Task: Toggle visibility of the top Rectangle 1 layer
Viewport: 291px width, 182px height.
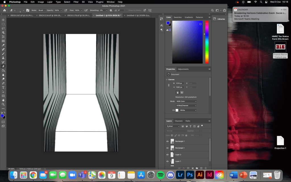Action: (167, 141)
